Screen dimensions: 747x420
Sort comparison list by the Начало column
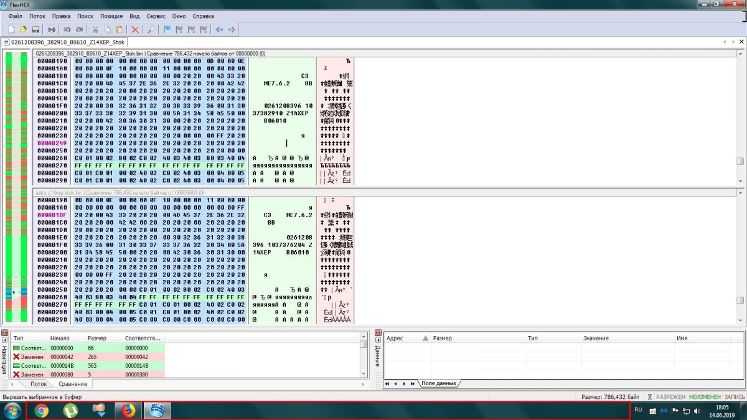click(x=67, y=338)
